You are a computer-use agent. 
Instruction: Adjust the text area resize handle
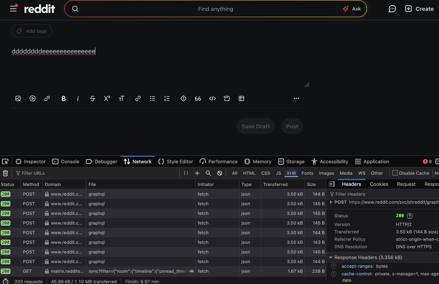coord(307,85)
